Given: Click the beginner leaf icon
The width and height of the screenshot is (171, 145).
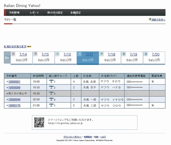Looking at the screenshot, I should tap(150, 19).
